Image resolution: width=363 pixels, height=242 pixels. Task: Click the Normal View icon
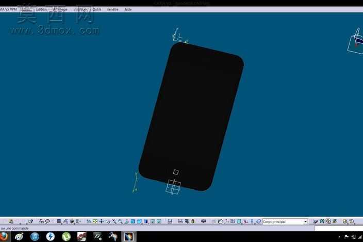126,221
